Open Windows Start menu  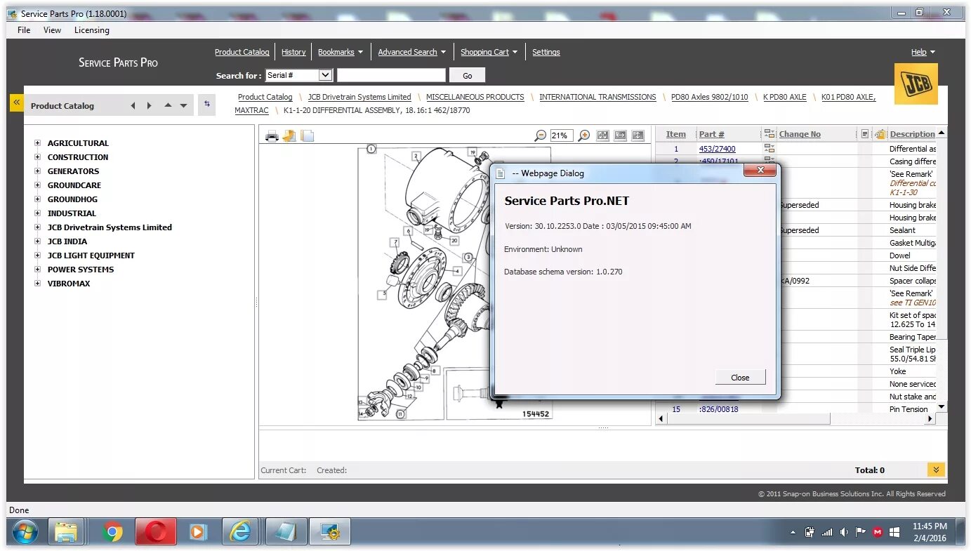point(25,533)
